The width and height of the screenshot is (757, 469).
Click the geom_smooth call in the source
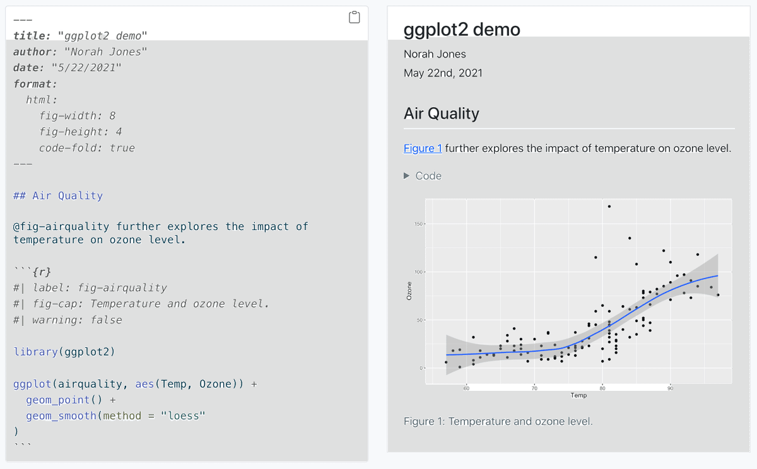tap(61, 415)
